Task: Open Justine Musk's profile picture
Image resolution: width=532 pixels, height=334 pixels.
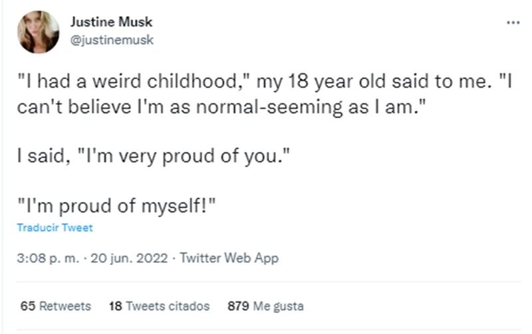Action: [x=39, y=32]
